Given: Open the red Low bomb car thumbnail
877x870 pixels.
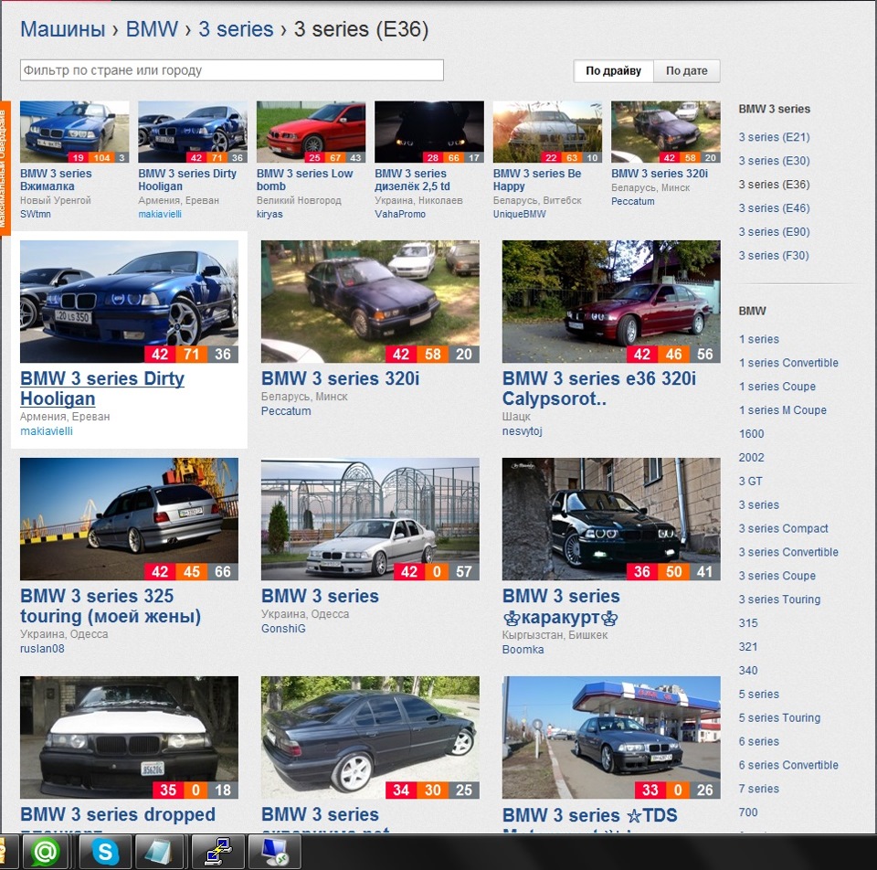Looking at the screenshot, I should coord(311,132).
